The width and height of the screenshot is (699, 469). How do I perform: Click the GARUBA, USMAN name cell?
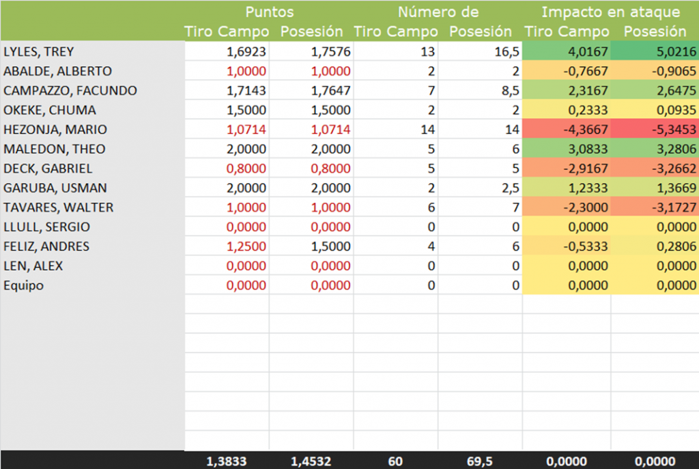(46, 188)
